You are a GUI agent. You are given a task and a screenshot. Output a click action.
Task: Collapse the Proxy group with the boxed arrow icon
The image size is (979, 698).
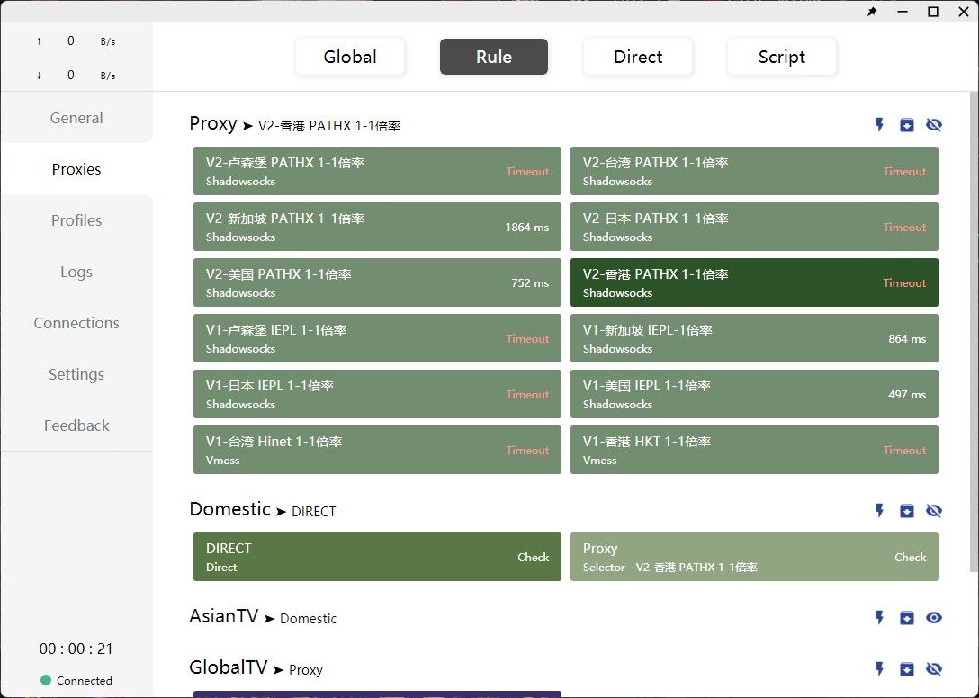click(x=907, y=125)
